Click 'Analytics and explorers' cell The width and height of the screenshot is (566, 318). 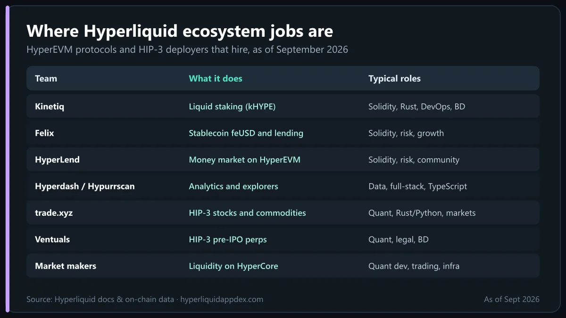233,187
